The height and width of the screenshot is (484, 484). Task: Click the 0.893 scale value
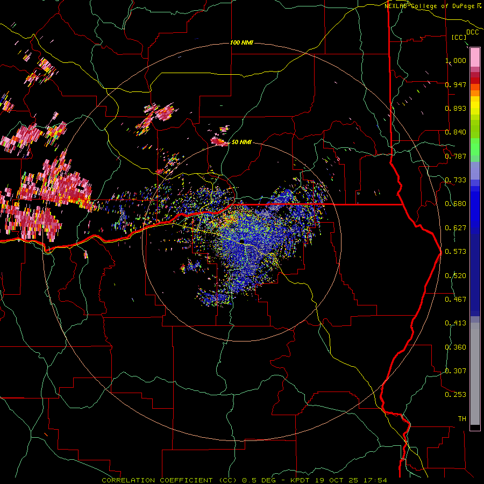point(455,108)
